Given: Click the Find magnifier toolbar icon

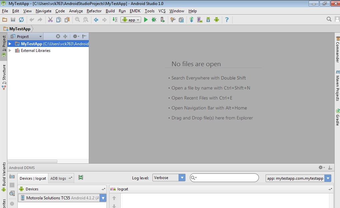Looking at the screenshot, I should click(x=77, y=20).
